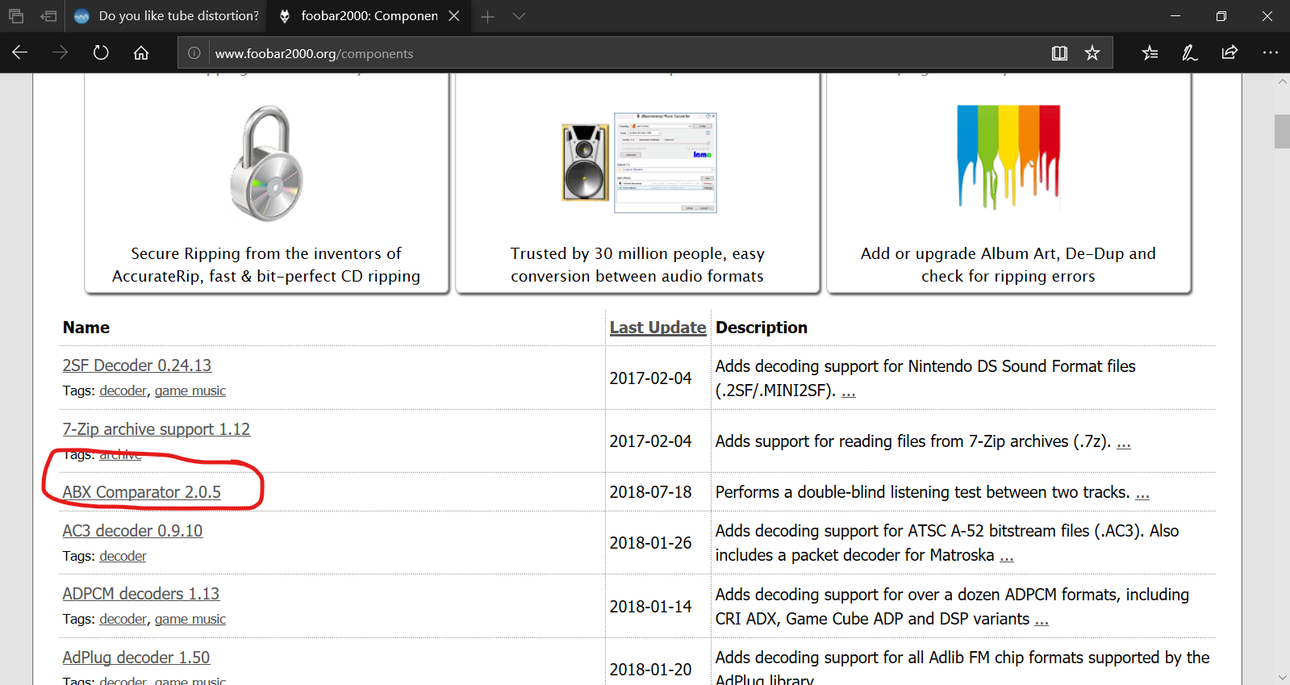The image size is (1290, 685).
Task: Share this page icon
Action: (x=1229, y=53)
